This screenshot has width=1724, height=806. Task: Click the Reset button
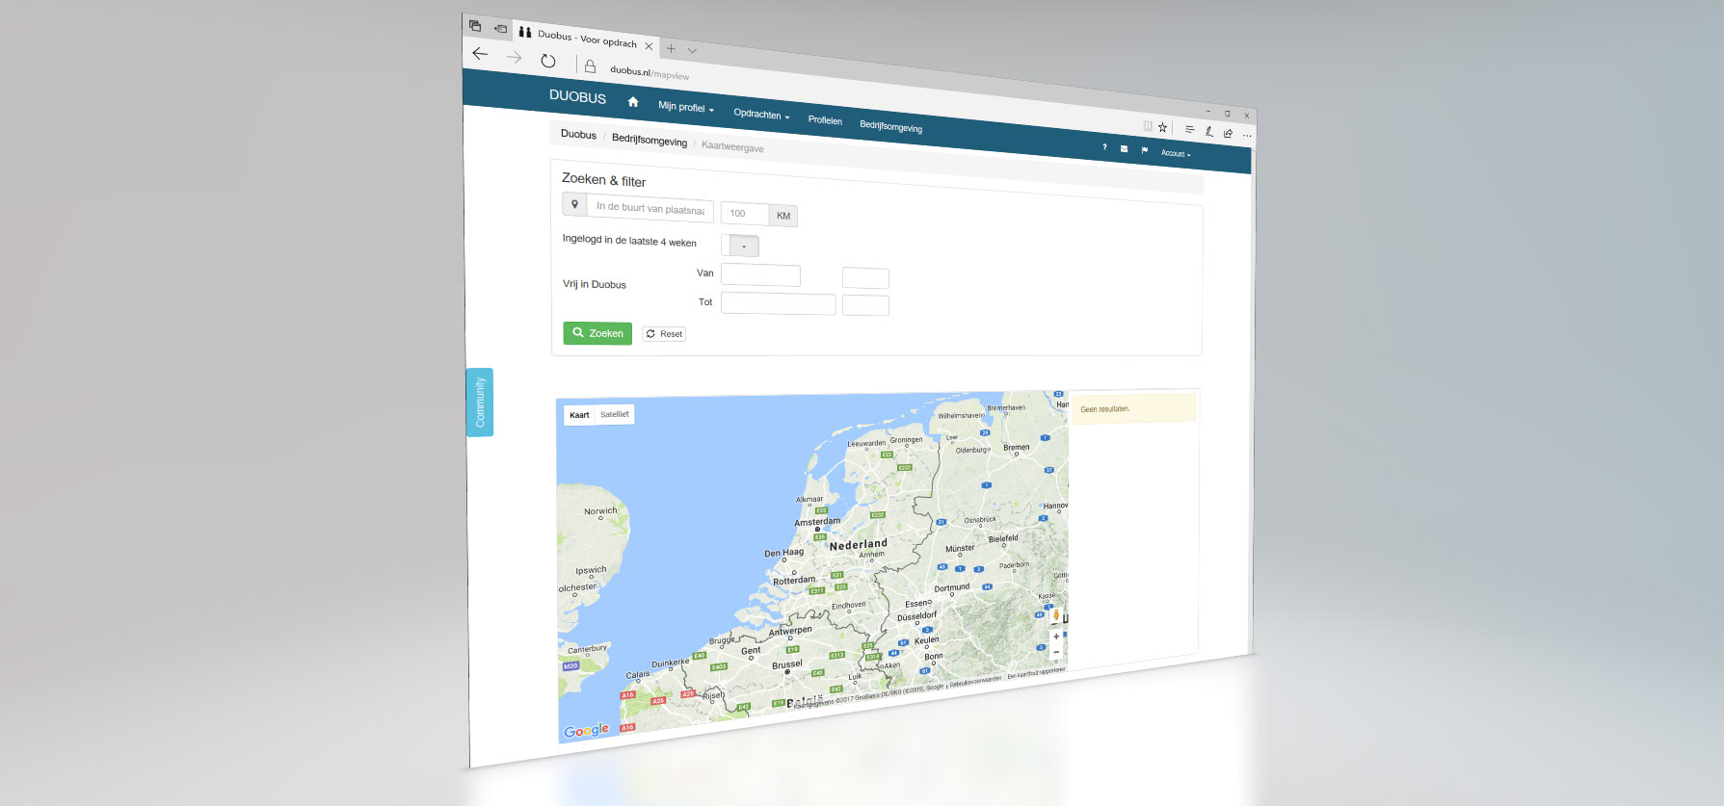664,334
